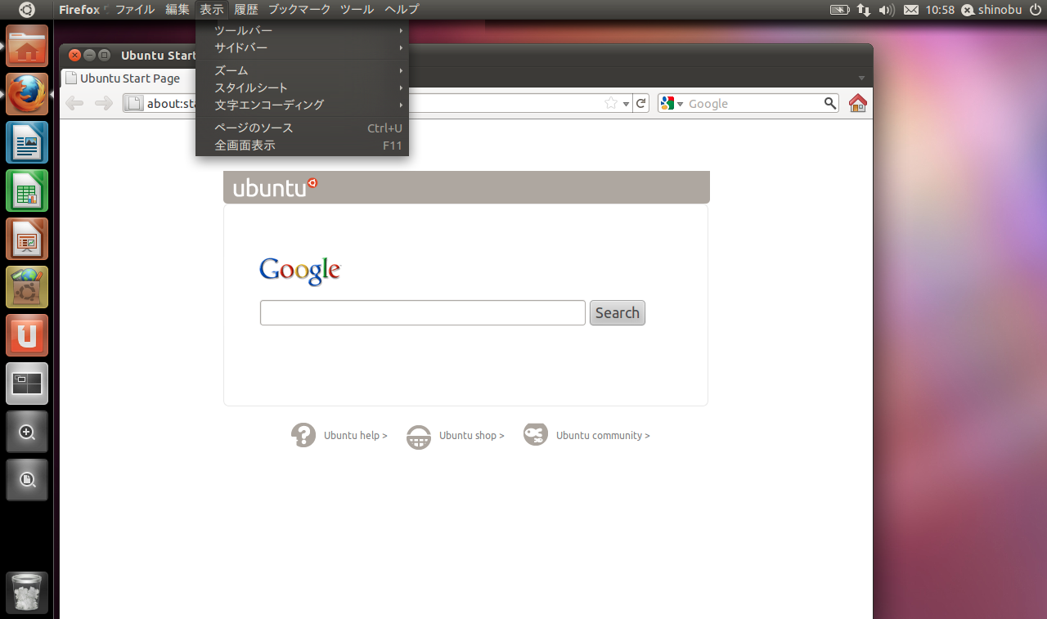This screenshot has width=1047, height=619.
Task: Click the Ubuntu help question mark icon
Action: (303, 435)
